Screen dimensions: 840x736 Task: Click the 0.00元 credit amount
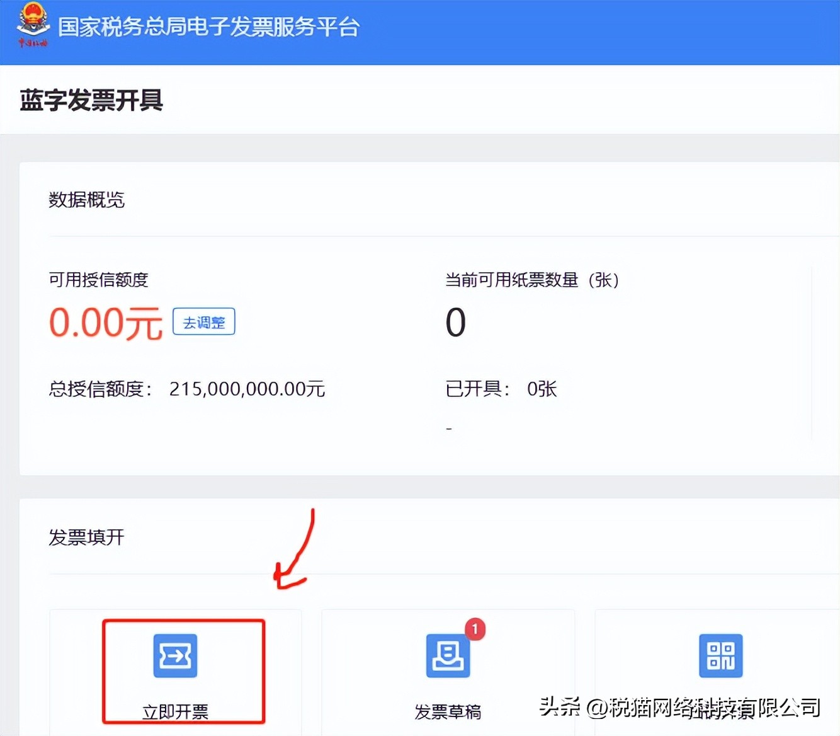click(x=105, y=322)
